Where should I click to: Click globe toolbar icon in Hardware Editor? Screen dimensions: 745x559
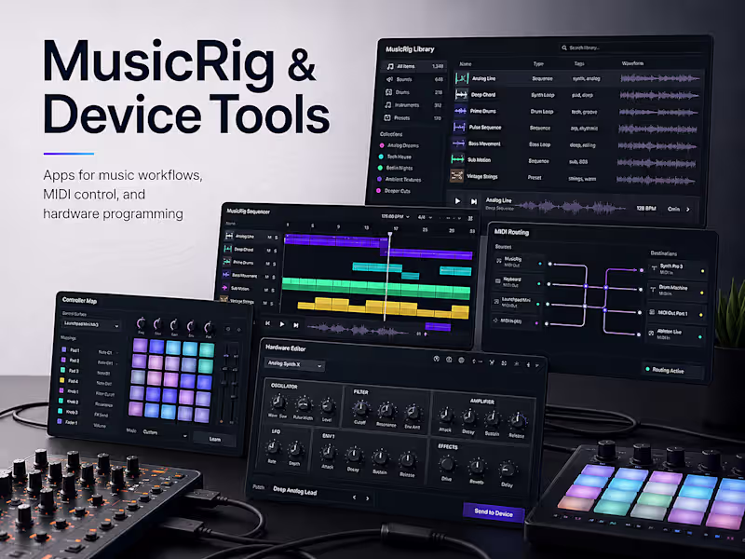[x=461, y=361]
